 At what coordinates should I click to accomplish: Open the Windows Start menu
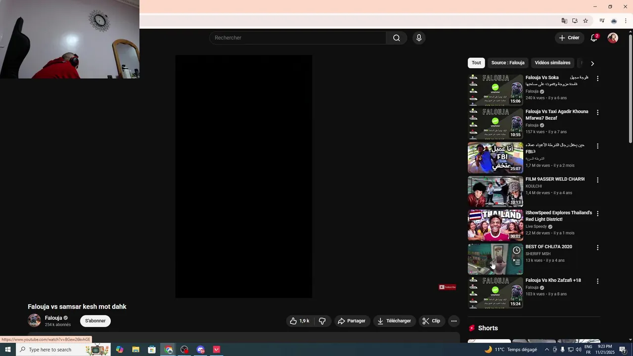tap(8, 350)
